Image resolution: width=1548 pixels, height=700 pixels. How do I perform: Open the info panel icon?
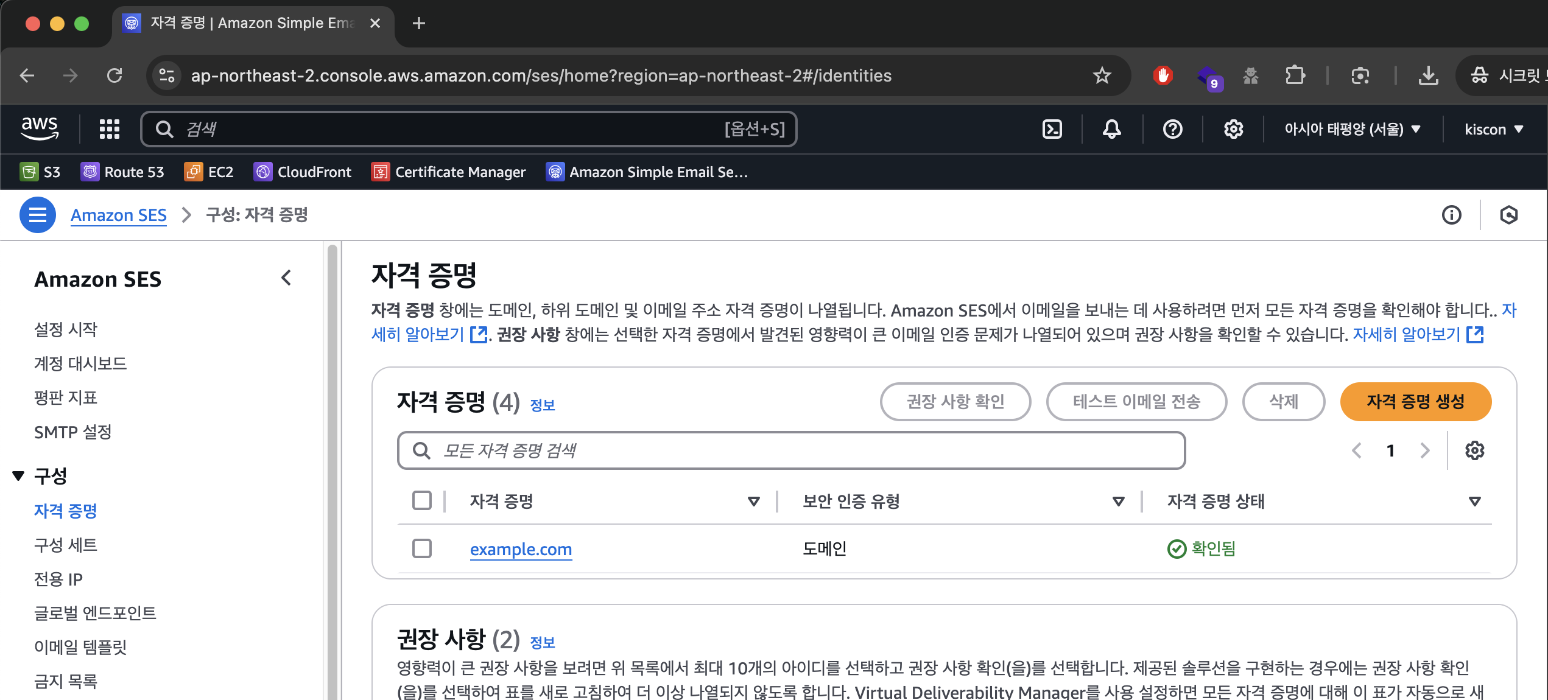point(1451,215)
